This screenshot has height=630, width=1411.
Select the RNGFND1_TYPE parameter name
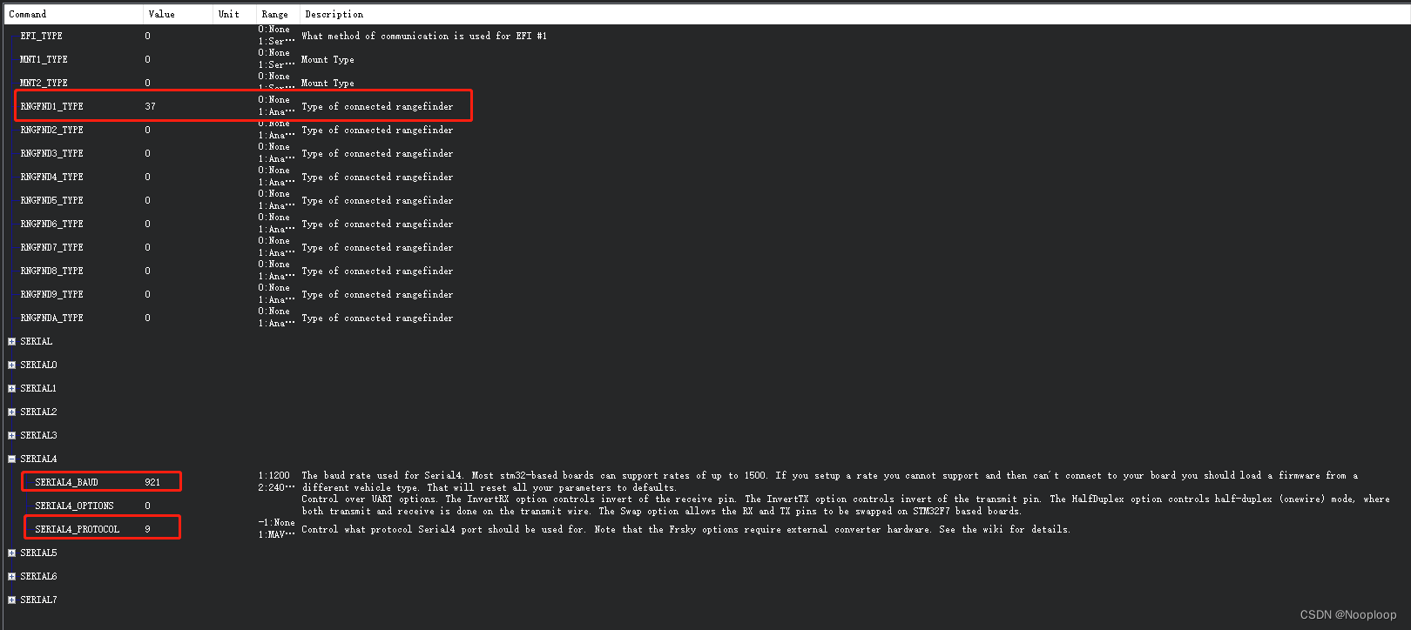point(52,106)
